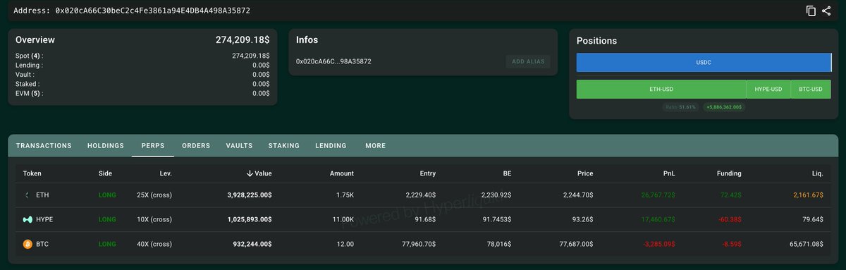Image resolution: width=846 pixels, height=270 pixels.
Task: Select the VAULTS tab
Action: click(239, 146)
